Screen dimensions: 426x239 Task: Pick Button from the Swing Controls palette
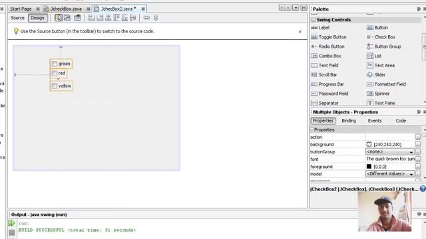coord(377,28)
